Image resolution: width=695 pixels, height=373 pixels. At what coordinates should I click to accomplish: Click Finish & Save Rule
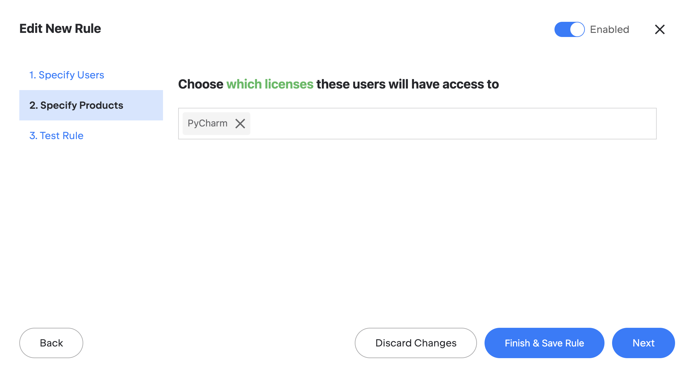coord(544,343)
